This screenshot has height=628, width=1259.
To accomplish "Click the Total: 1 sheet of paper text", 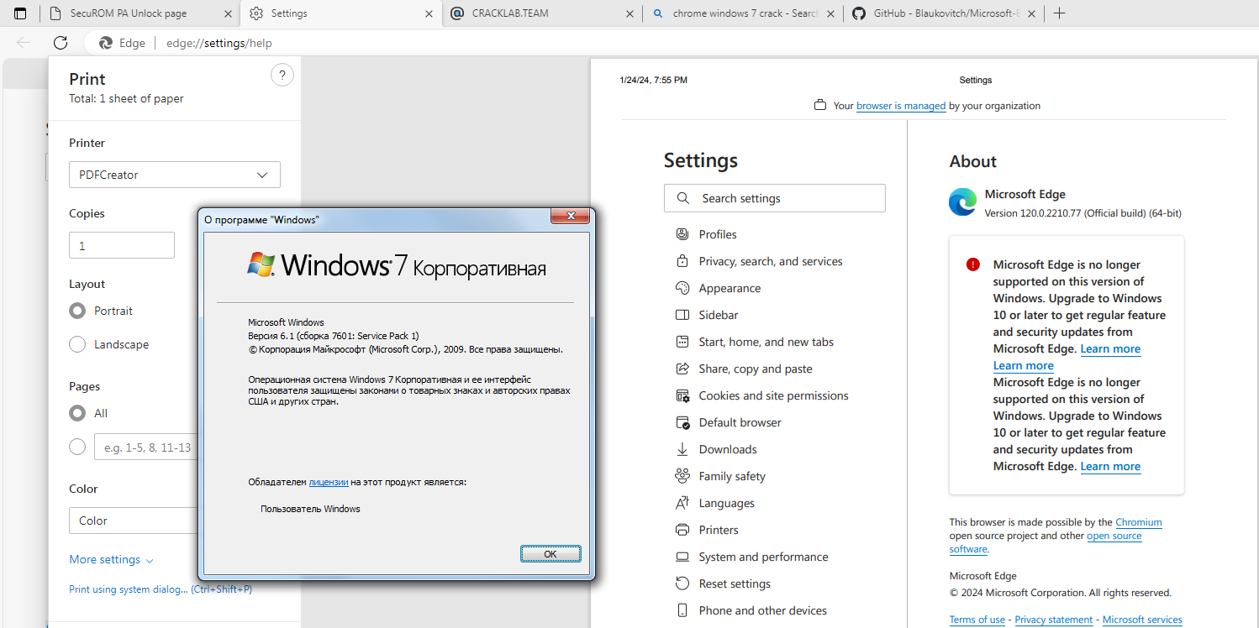I will pyautogui.click(x=126, y=98).
